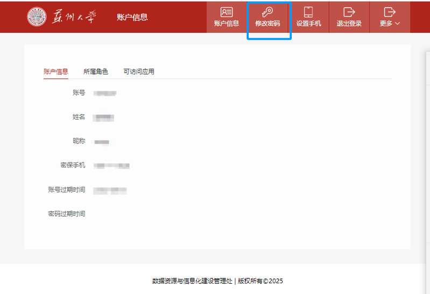The height and width of the screenshot is (294, 430).
Task: Click the 密码过期时间 field label
Action: (x=67, y=214)
